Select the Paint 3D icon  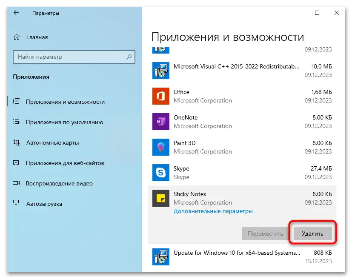pos(160,147)
